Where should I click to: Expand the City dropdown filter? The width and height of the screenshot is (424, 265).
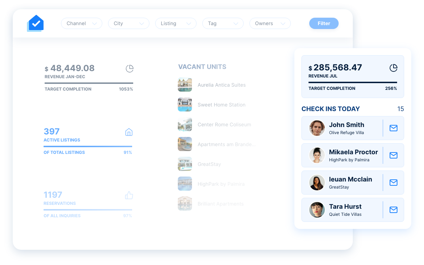(129, 23)
